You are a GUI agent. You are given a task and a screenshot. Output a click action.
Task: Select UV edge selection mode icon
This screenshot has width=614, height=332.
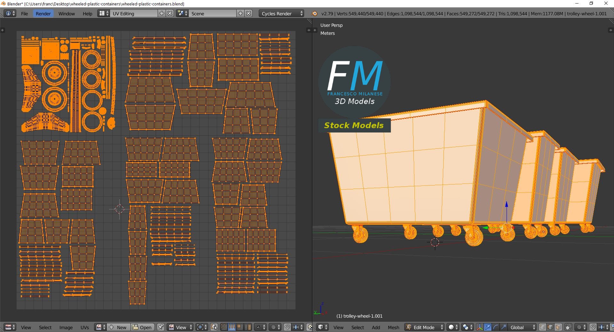[232, 327]
